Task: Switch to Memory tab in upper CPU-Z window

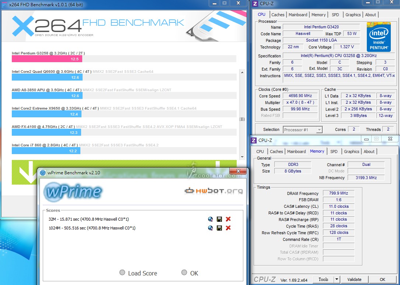Action: (319, 15)
